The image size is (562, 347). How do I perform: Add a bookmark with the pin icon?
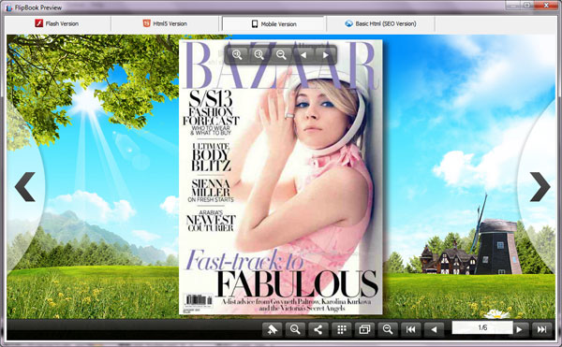(272, 329)
